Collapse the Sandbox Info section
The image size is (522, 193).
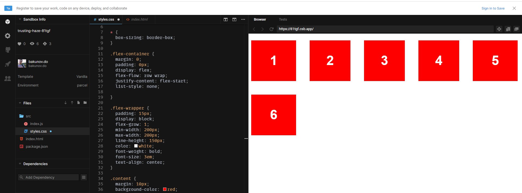coord(20,20)
